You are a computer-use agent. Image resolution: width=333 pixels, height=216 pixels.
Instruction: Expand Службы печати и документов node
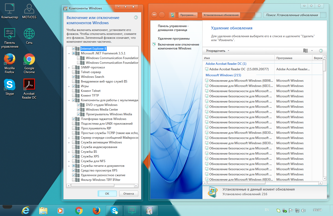(x=69, y=166)
